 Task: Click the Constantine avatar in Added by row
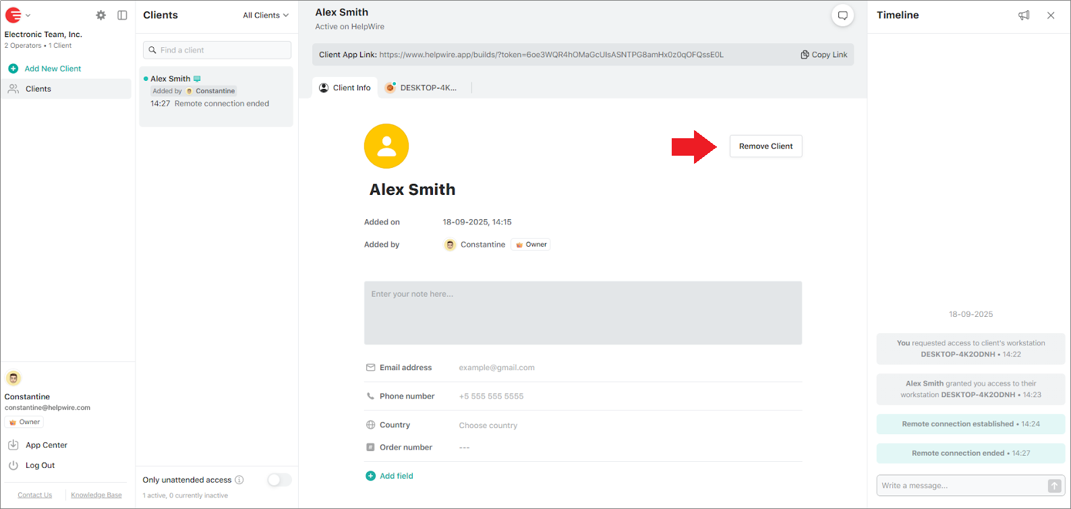pyautogui.click(x=450, y=245)
